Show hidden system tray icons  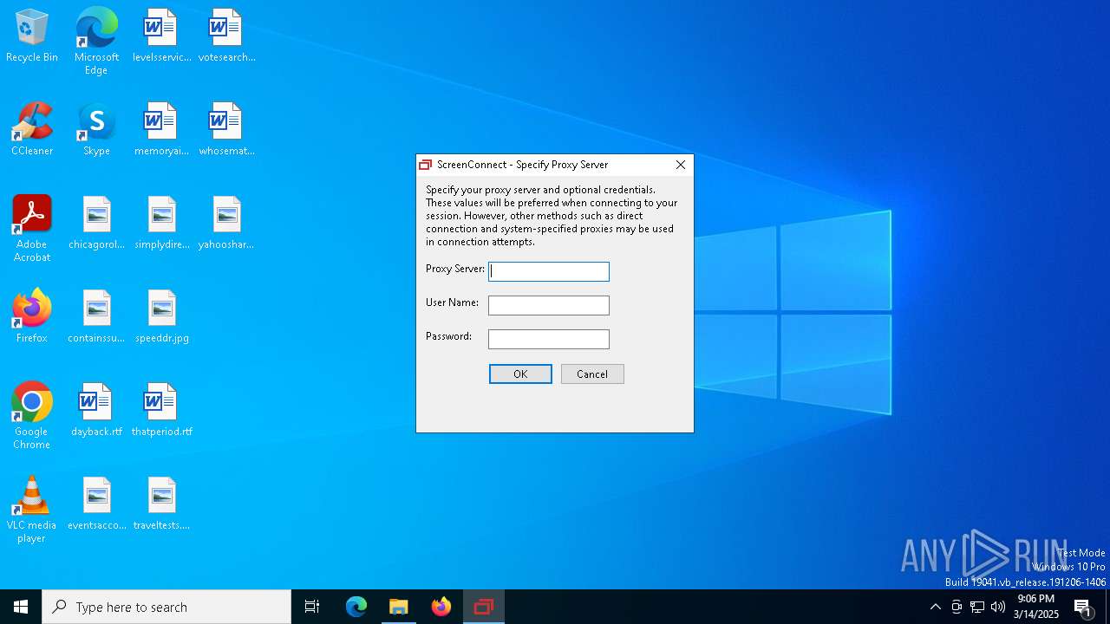(936, 607)
